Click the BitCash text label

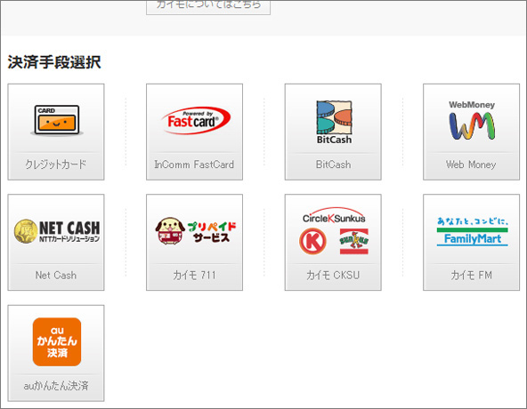click(x=334, y=164)
